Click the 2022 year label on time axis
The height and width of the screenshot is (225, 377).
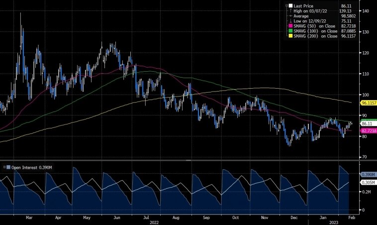[x=154, y=223]
